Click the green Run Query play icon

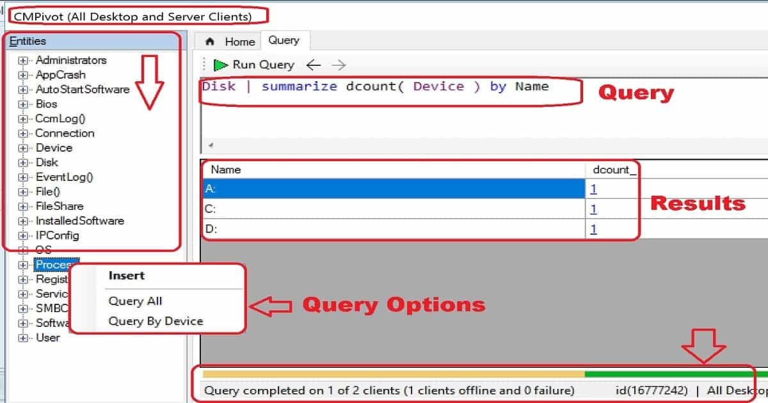click(x=221, y=65)
